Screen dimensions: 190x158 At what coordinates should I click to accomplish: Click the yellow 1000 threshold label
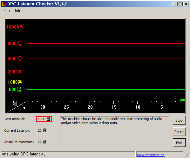point(15,82)
